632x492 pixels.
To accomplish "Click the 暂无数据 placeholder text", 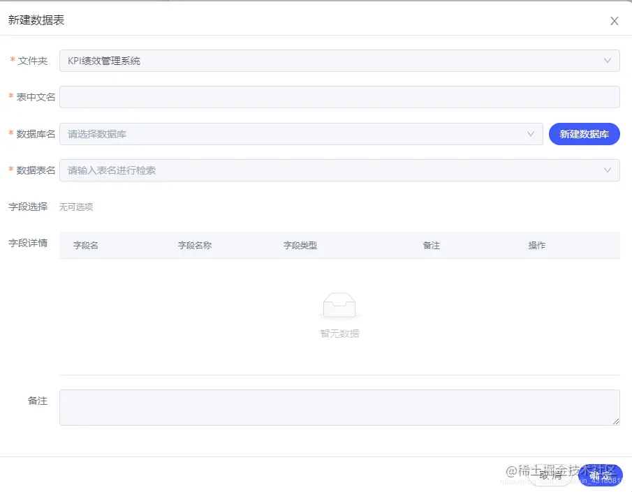I will (x=339, y=334).
